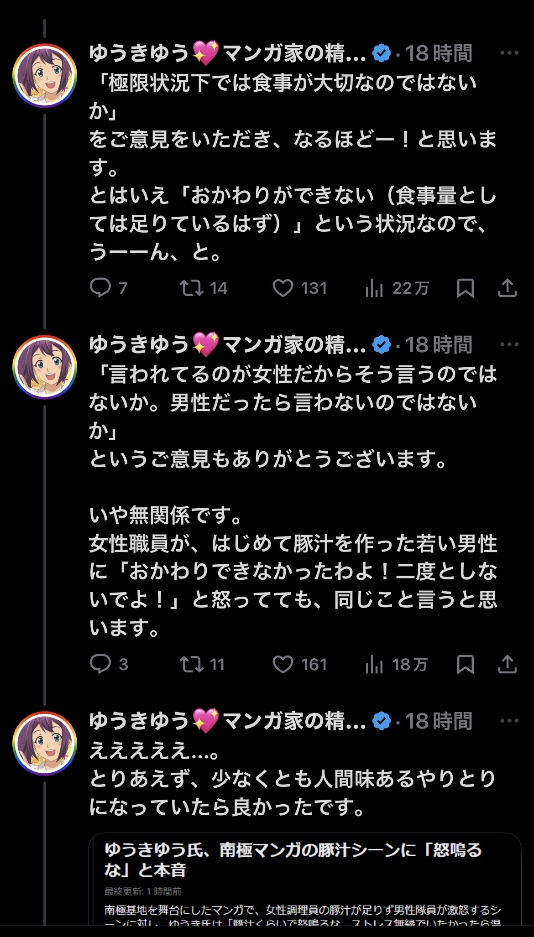Viewport: 534px width, 937px height.
Task: View analytics for tweet with 18万 views
Action: 374,664
